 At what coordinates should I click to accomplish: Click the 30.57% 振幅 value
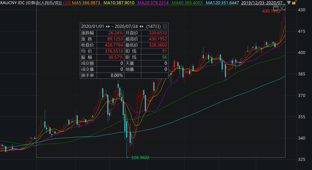(115, 57)
